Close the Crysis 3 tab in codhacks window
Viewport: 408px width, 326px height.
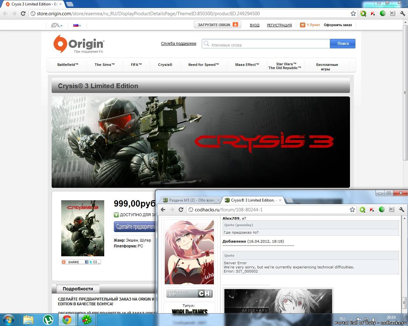click(280, 200)
